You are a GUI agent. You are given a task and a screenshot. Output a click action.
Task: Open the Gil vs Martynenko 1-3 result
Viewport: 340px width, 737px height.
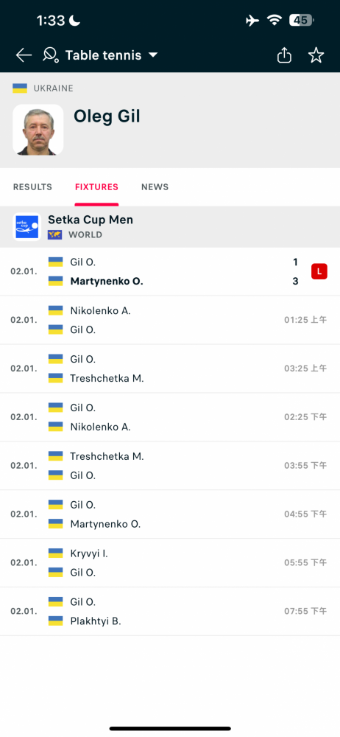click(x=170, y=272)
